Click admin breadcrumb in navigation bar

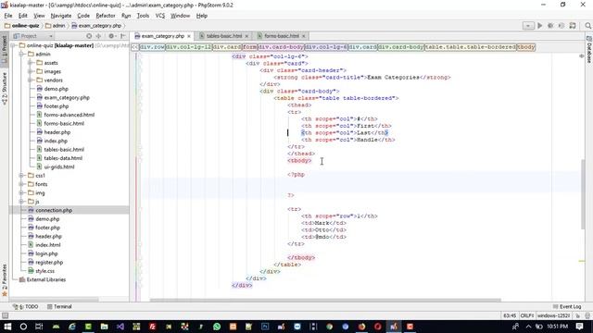(x=56, y=26)
